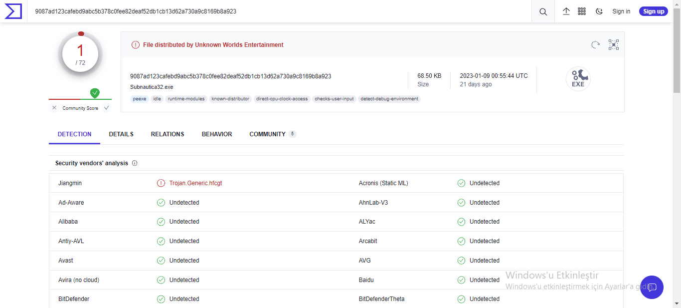The image size is (681, 308).
Task: Click the peexe tag
Action: point(140,99)
